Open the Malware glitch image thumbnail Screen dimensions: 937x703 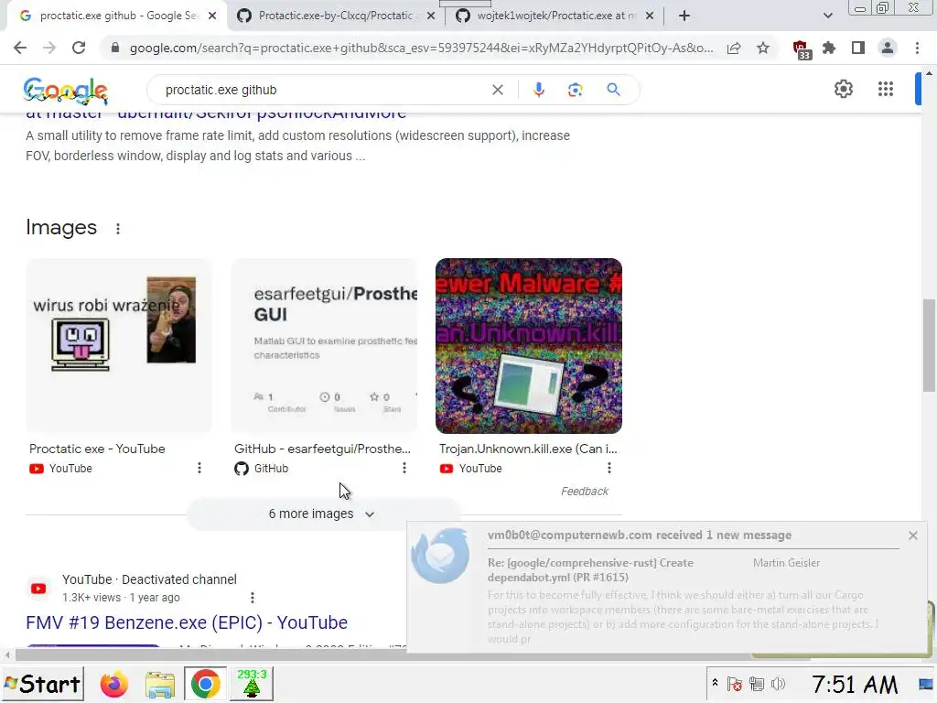click(529, 345)
